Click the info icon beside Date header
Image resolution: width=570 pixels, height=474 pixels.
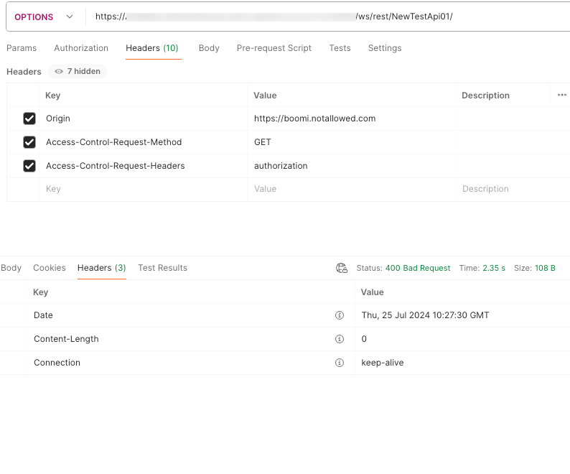[x=340, y=315]
